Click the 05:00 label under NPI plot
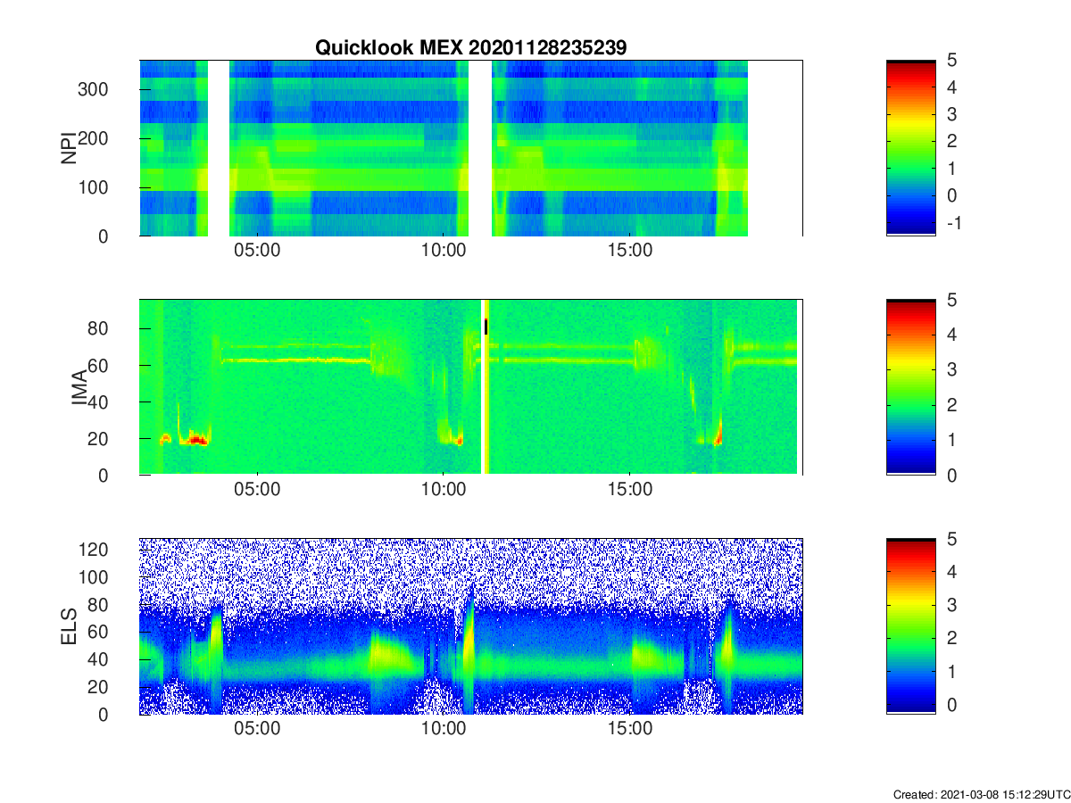Viewport: 1071px width, 803px height. pos(258,251)
